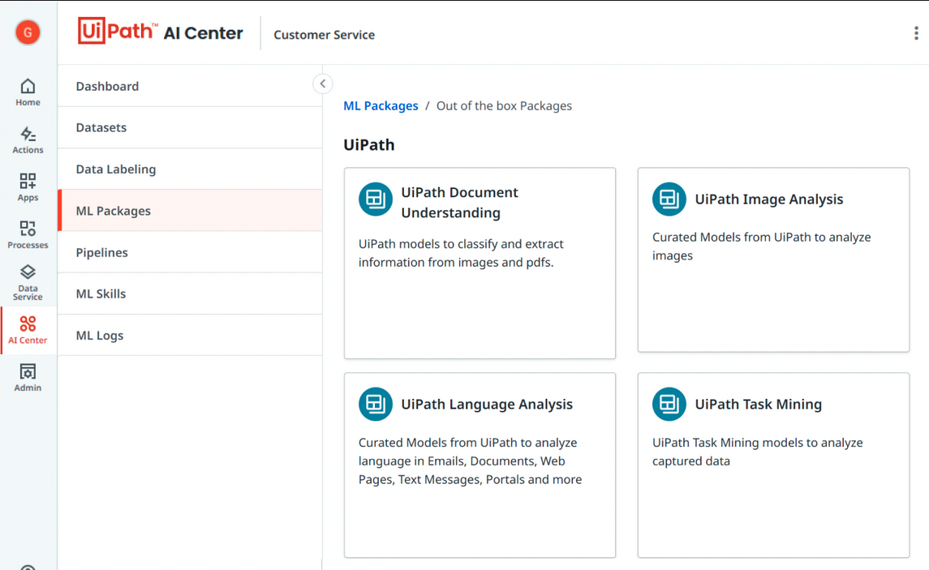Open Pipelines from the side menu

coord(102,252)
